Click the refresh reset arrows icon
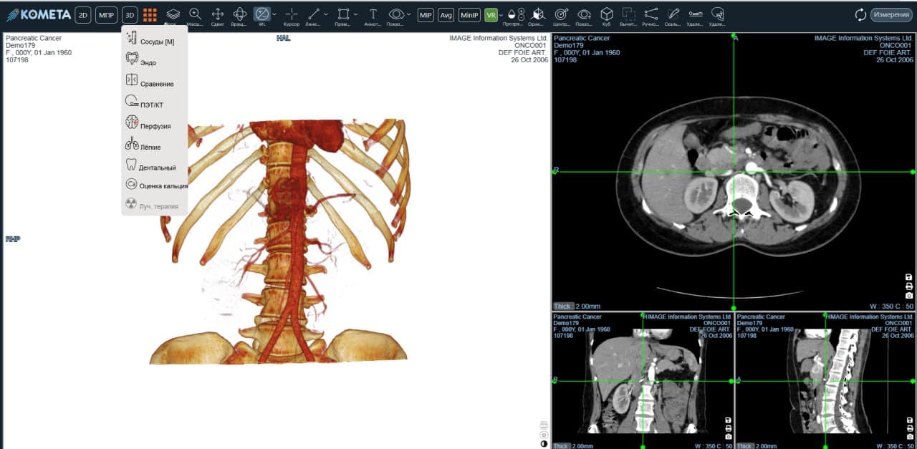The width and height of the screenshot is (917, 449). 861,14
